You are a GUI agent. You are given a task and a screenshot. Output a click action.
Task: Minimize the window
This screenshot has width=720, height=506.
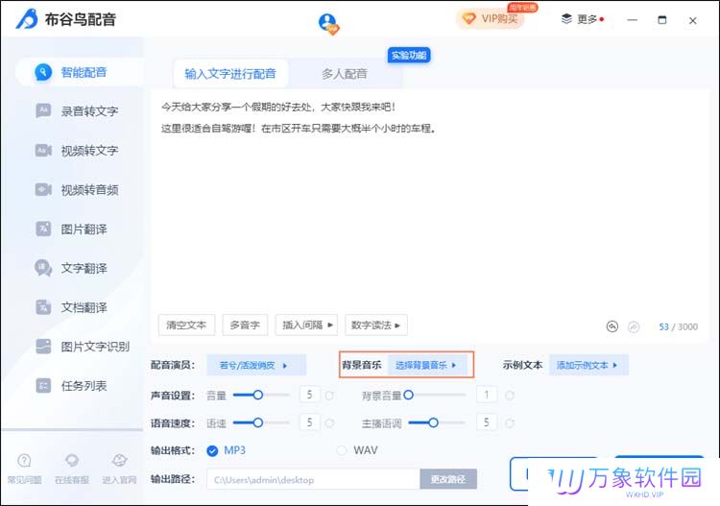[x=633, y=20]
